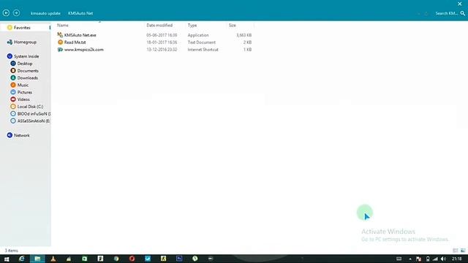Select the www.kmspico2k.com shortcut
The image size is (468, 263).
coord(84,50)
